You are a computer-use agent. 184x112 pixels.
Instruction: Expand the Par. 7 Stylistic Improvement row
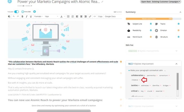point(154,106)
